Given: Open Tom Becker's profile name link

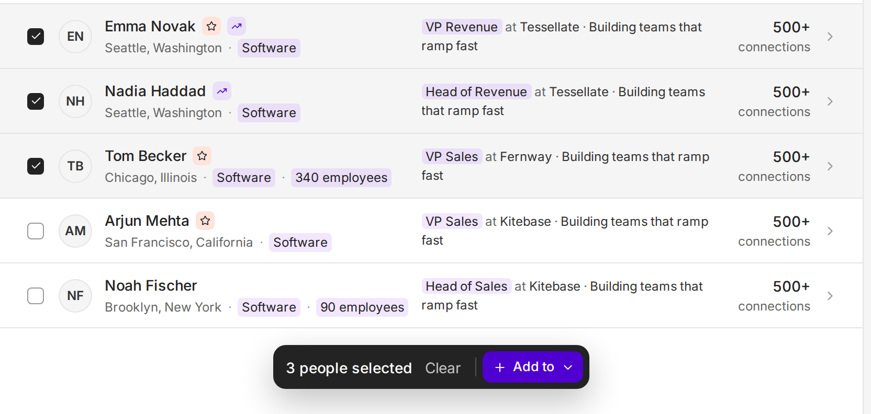Looking at the screenshot, I should tap(146, 156).
